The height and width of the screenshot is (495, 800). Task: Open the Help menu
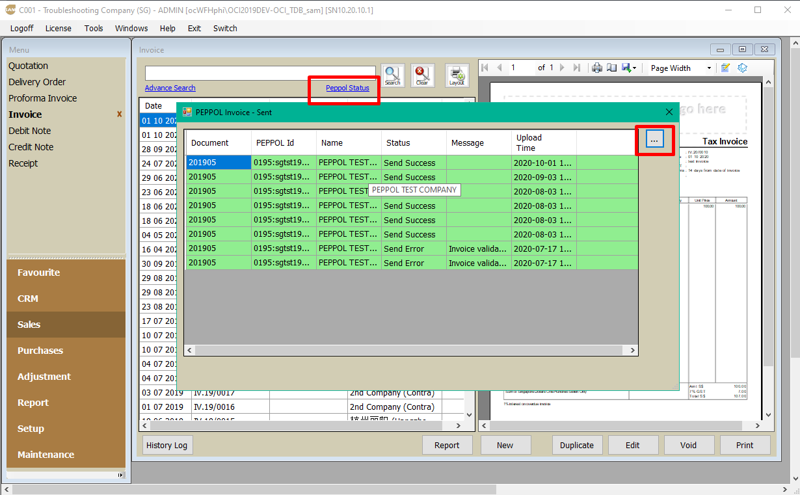pyautogui.click(x=168, y=28)
